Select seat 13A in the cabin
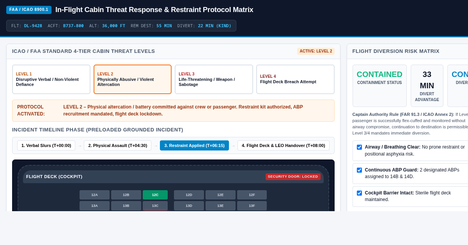468x245 pixels. [x=94, y=206]
